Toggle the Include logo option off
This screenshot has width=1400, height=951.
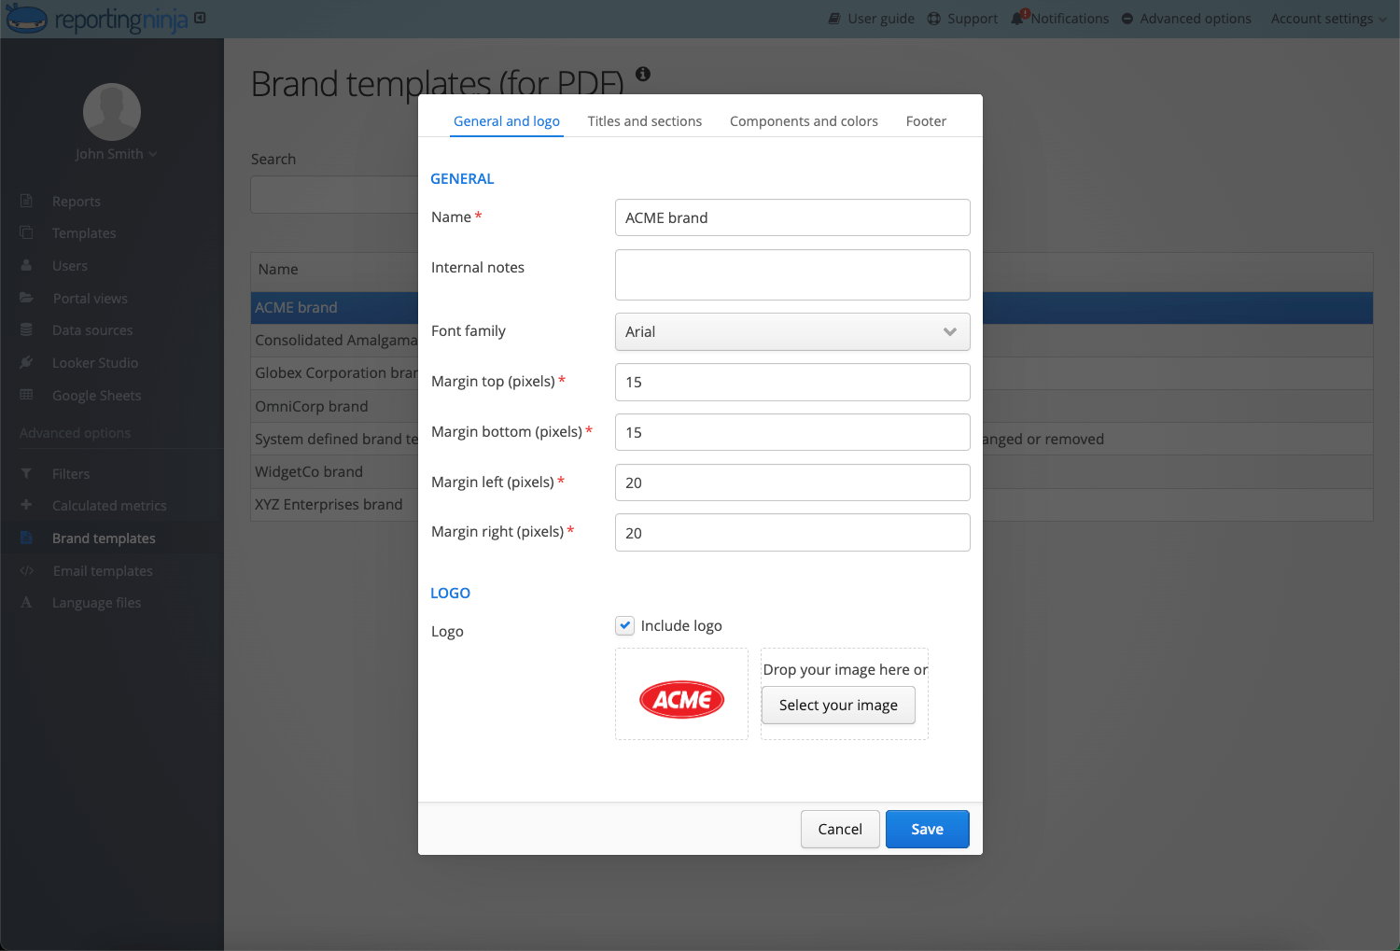coord(623,625)
